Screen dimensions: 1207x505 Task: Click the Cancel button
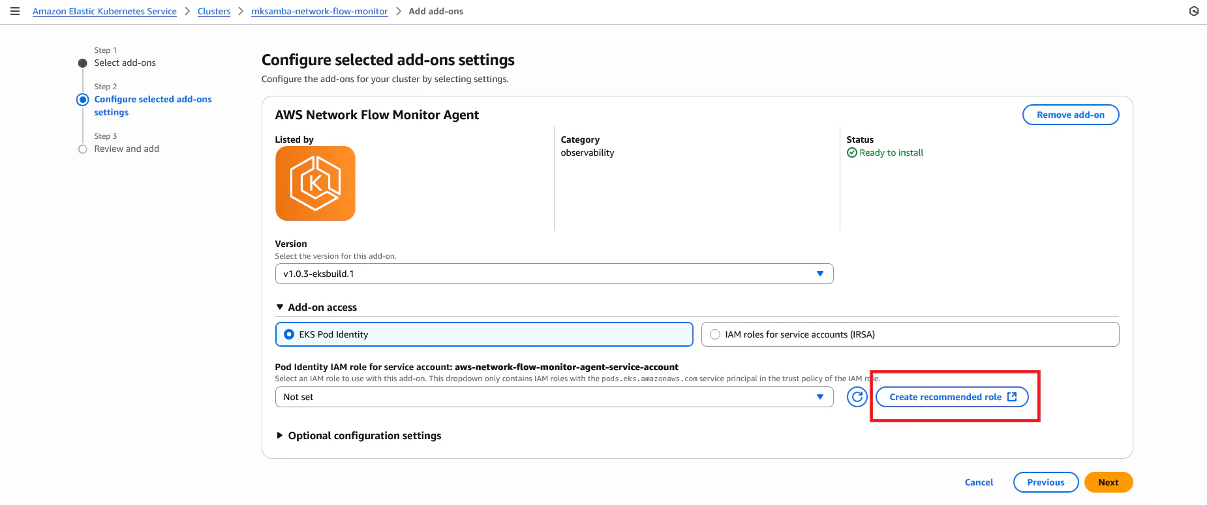979,482
